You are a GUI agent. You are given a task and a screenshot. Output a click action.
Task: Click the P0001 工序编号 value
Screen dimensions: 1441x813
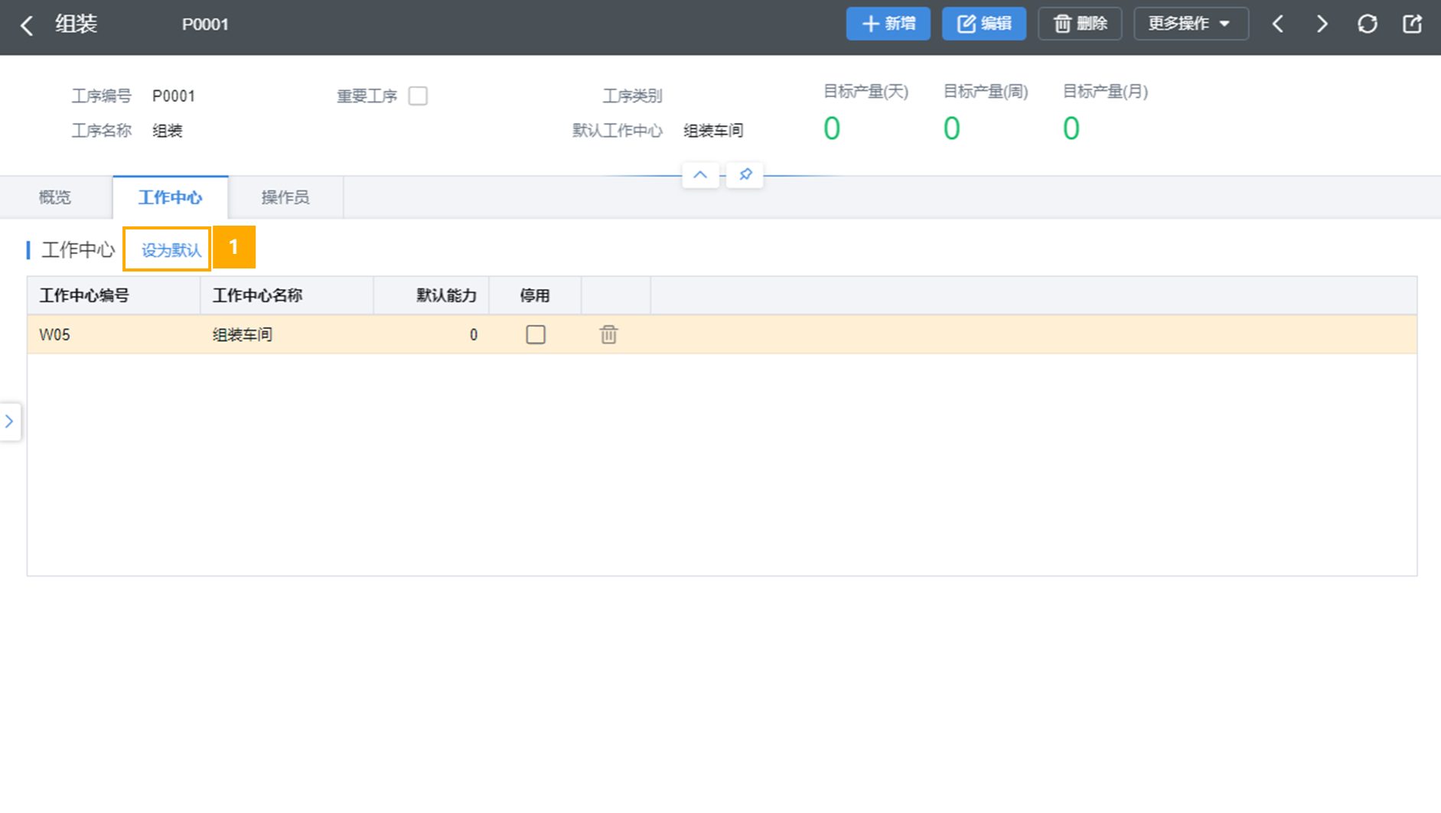point(174,96)
